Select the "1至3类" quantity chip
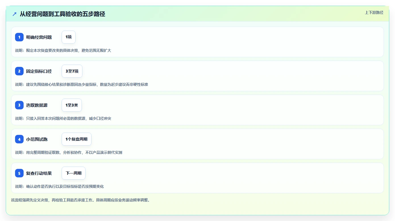Viewport: 395px width, 221px height. tap(72, 105)
